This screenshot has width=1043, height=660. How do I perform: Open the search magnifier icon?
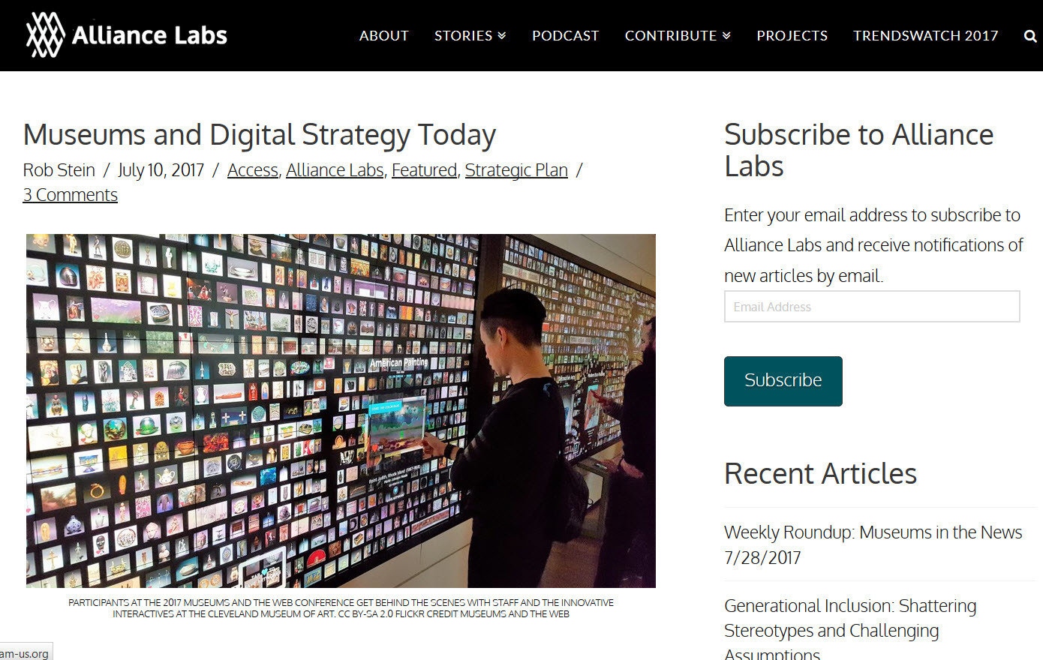pos(1030,36)
